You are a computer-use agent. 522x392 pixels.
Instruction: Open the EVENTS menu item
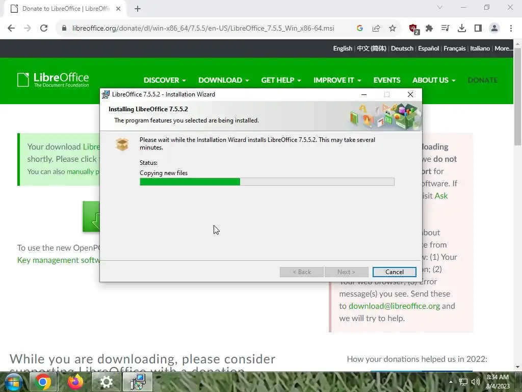387,80
